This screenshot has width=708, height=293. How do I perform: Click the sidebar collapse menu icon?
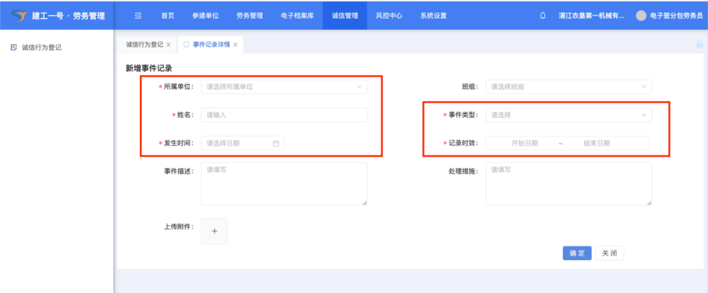[138, 15]
